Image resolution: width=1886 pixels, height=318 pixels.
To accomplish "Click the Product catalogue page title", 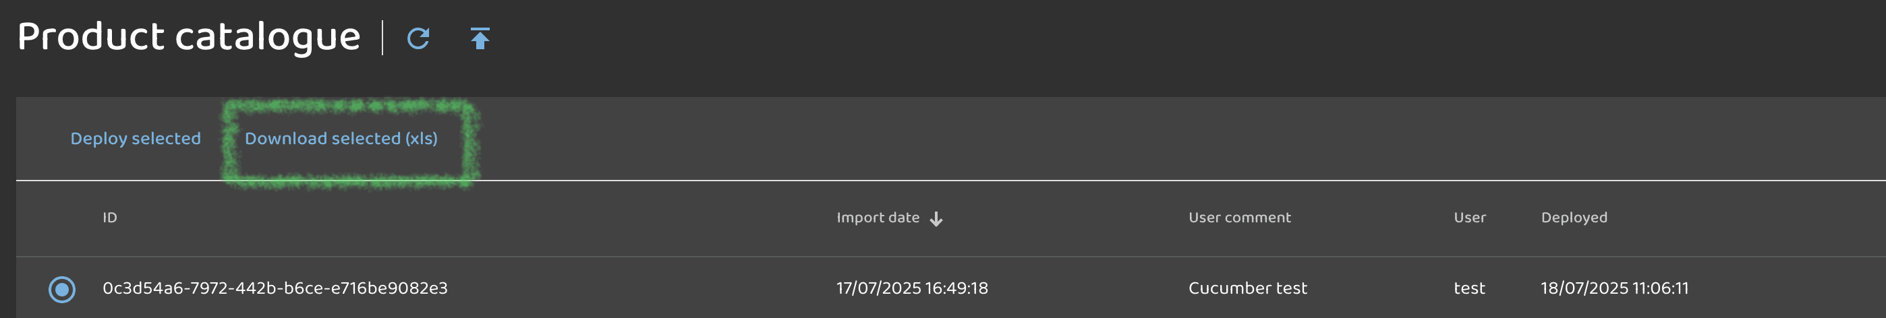I will click(x=188, y=36).
